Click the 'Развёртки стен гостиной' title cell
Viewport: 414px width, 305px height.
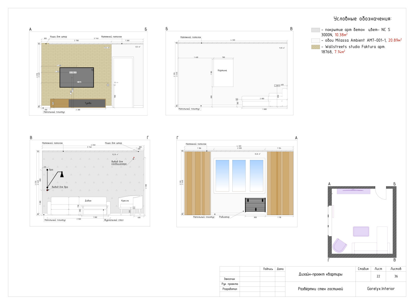pyautogui.click(x=320, y=289)
